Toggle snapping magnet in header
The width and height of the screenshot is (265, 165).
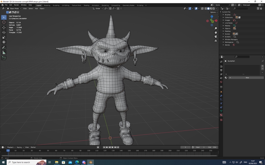110,9
